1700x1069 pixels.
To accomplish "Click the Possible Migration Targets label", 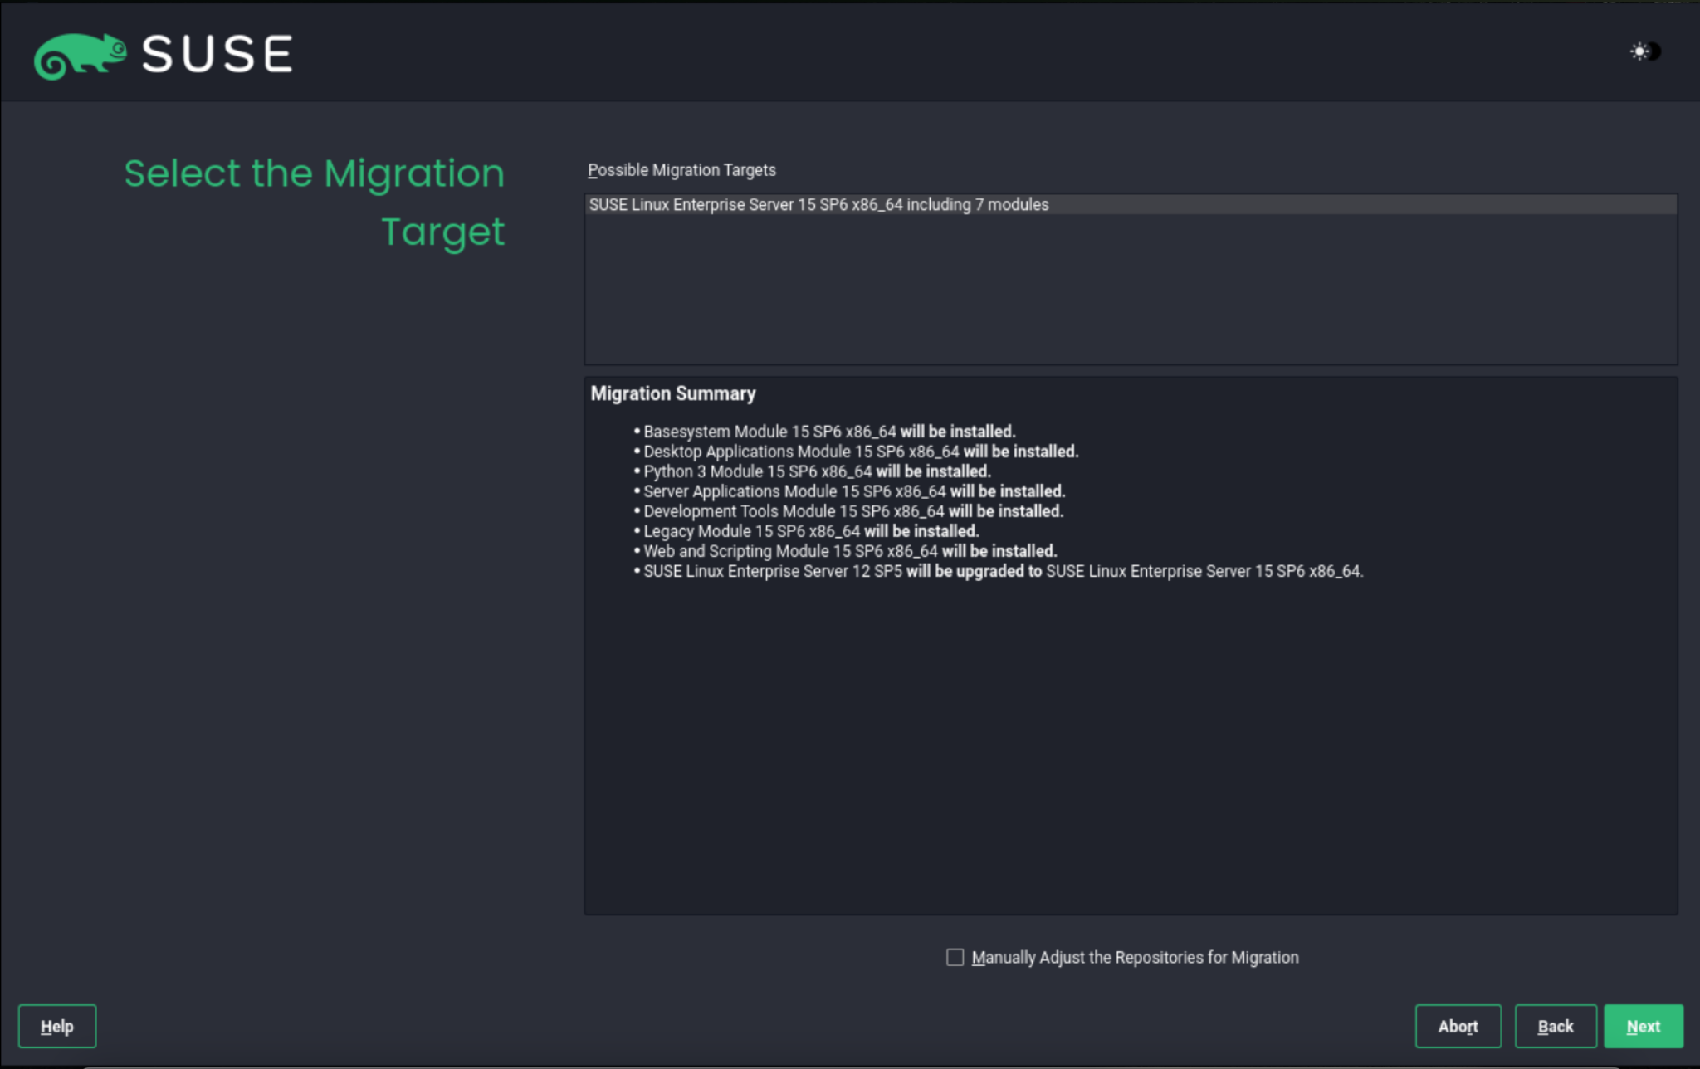I will pyautogui.click(x=681, y=170).
